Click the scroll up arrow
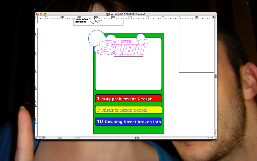This screenshot has height=161, width=257. click(x=216, y=132)
